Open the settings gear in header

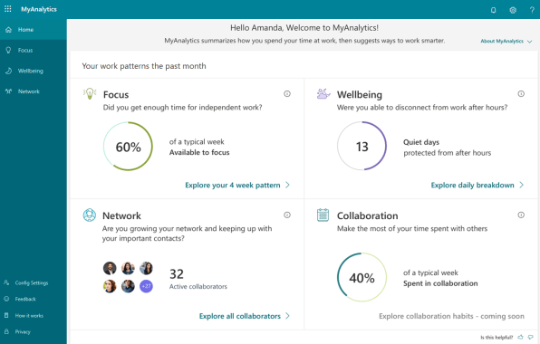pos(513,10)
